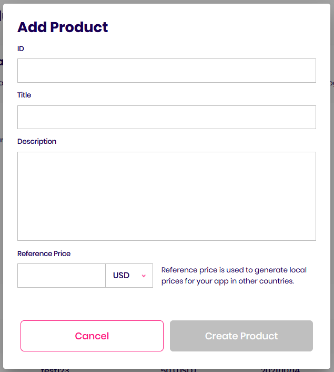This screenshot has height=372, width=334.
Task: Click inside the Description text area
Action: click(x=166, y=196)
